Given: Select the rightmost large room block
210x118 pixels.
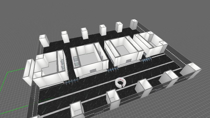Looking at the screenshot, I should pyautogui.click(x=150, y=43).
